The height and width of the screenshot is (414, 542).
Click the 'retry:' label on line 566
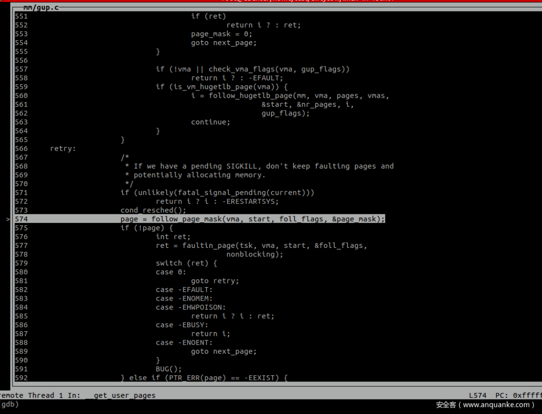pos(63,149)
